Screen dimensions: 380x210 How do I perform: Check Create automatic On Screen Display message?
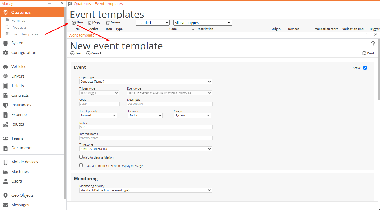(x=81, y=165)
